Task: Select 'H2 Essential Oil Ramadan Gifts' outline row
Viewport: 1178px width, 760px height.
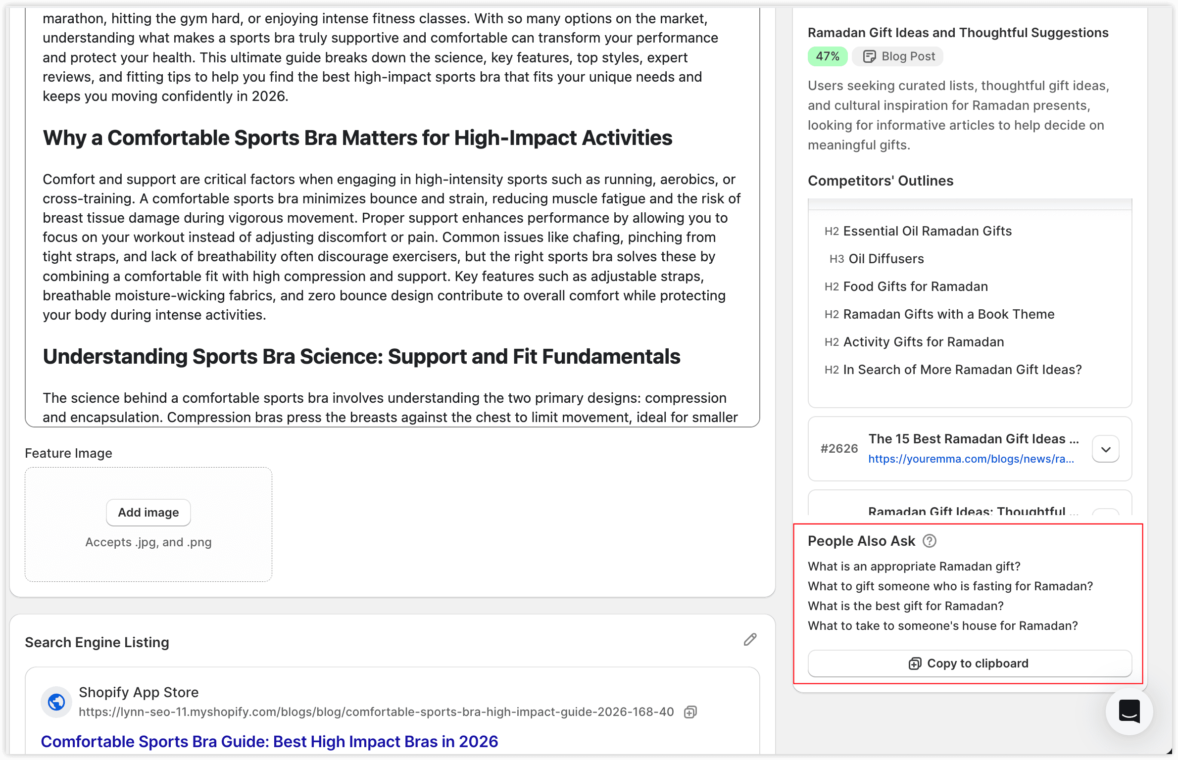Action: tap(918, 231)
